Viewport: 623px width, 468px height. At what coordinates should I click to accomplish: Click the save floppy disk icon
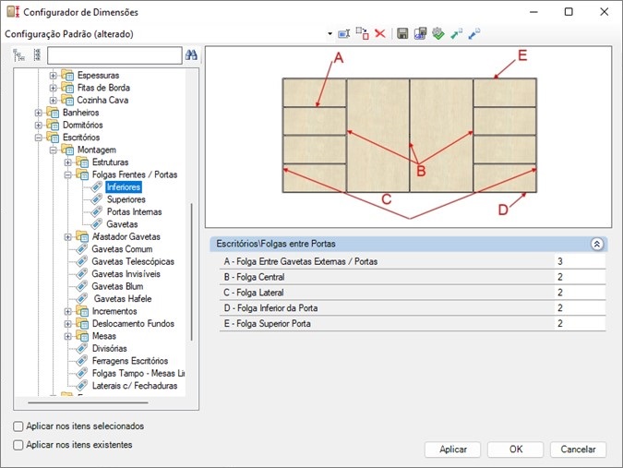(x=402, y=34)
